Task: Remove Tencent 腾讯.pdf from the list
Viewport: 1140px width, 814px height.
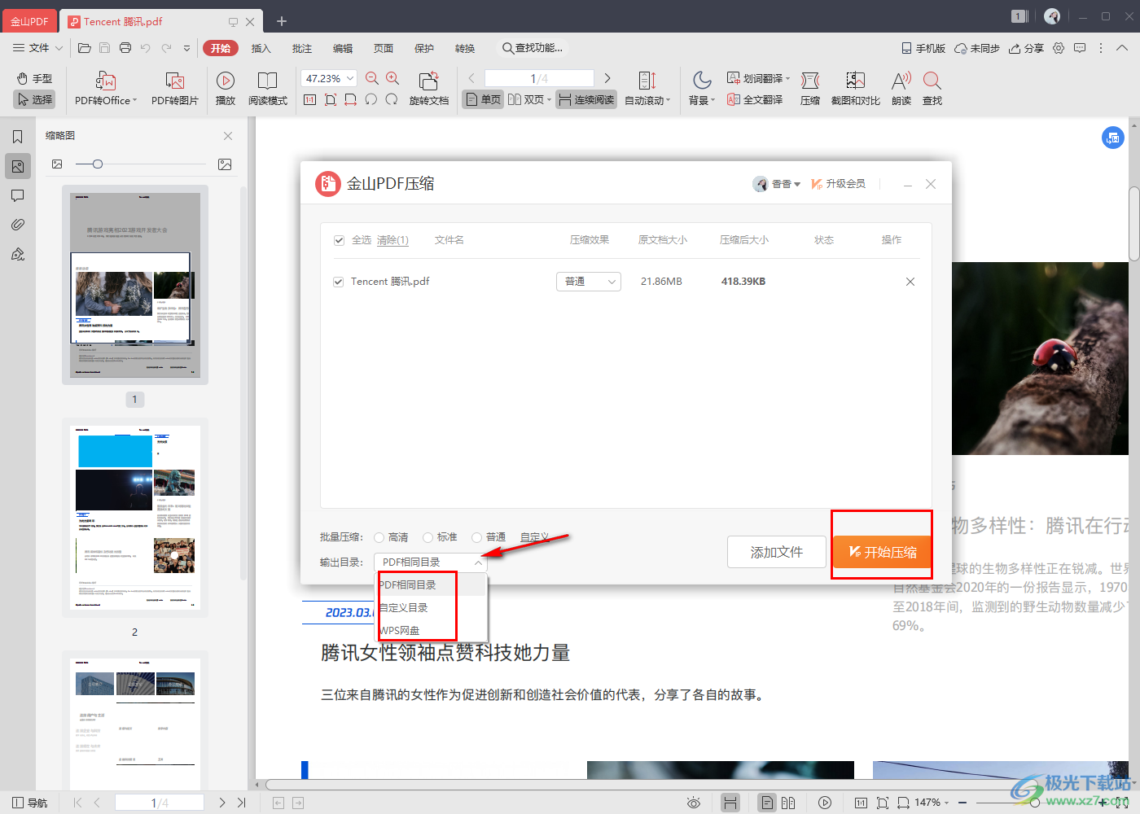Action: pyautogui.click(x=910, y=282)
